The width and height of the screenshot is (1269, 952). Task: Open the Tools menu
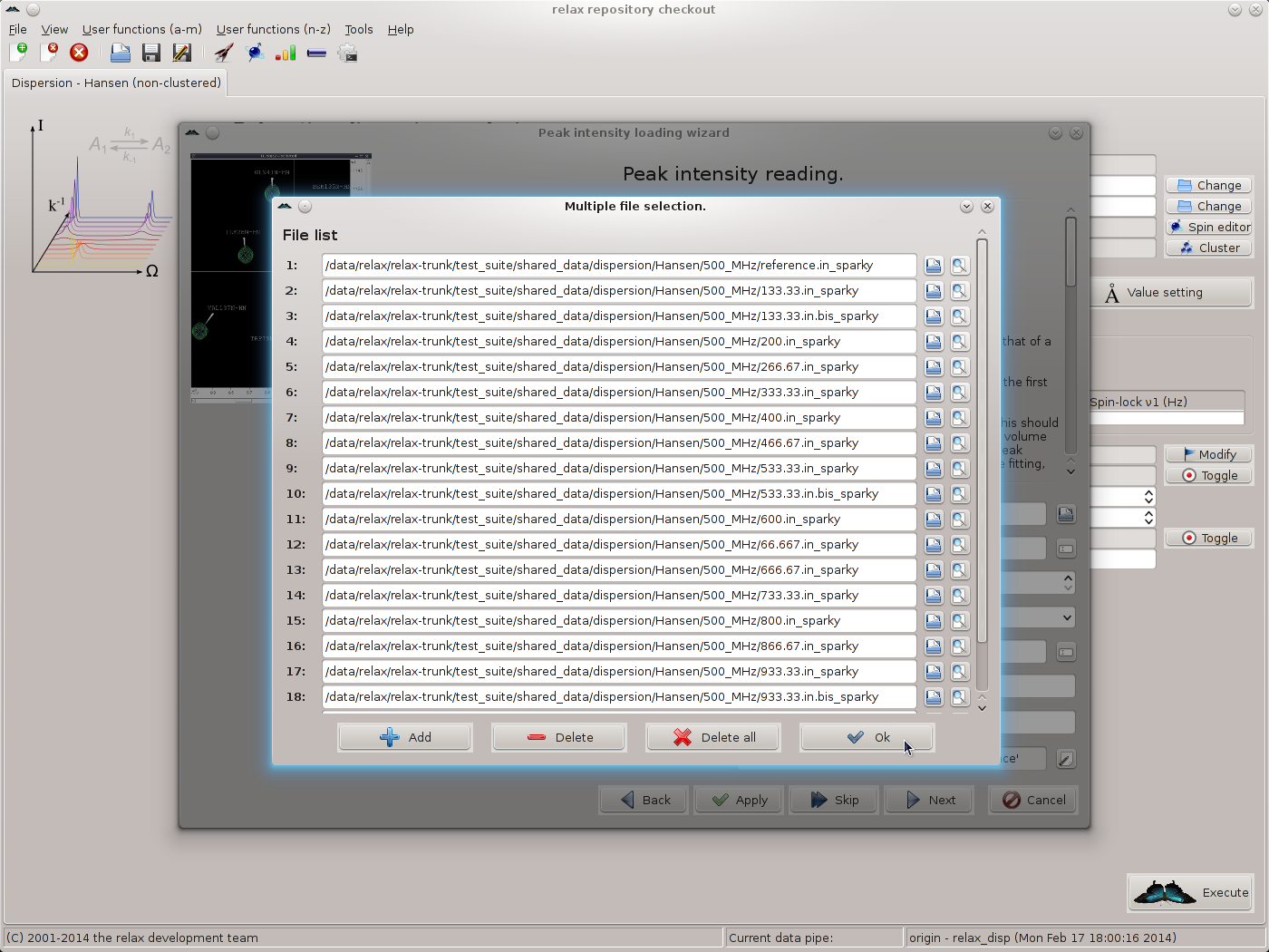coord(358,29)
